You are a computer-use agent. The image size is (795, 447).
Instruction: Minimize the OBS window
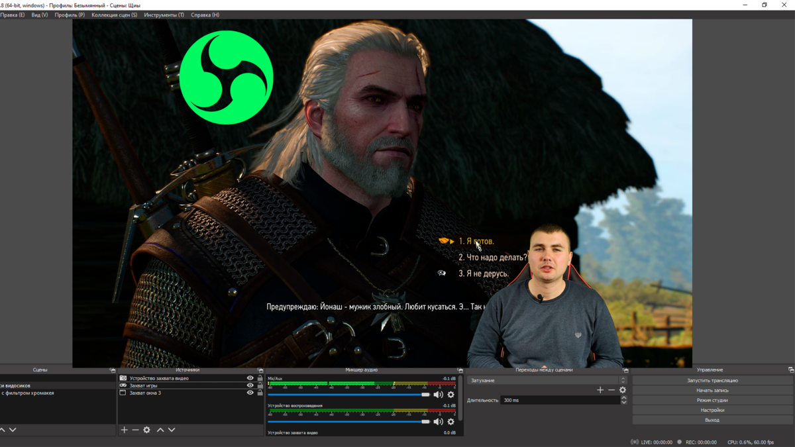pos(747,5)
